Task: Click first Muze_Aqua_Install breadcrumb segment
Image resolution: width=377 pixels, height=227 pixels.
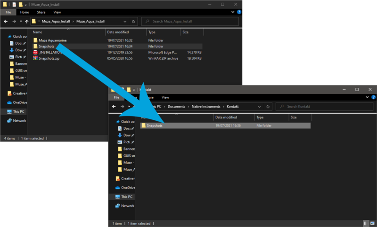Action: [x=56, y=21]
